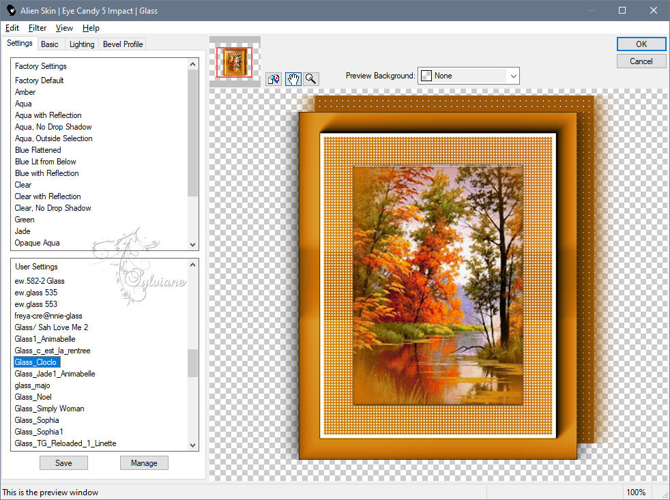The image size is (670, 500).
Task: Switch to the Lighting tab
Action: [x=82, y=44]
